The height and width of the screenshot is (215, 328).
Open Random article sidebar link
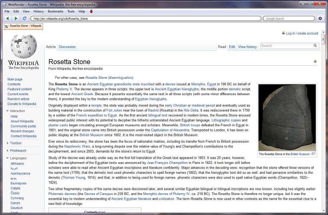pos(18,99)
